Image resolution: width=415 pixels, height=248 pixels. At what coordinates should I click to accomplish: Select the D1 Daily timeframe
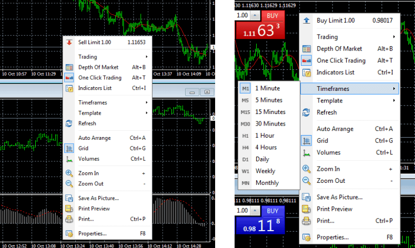coord(261,159)
